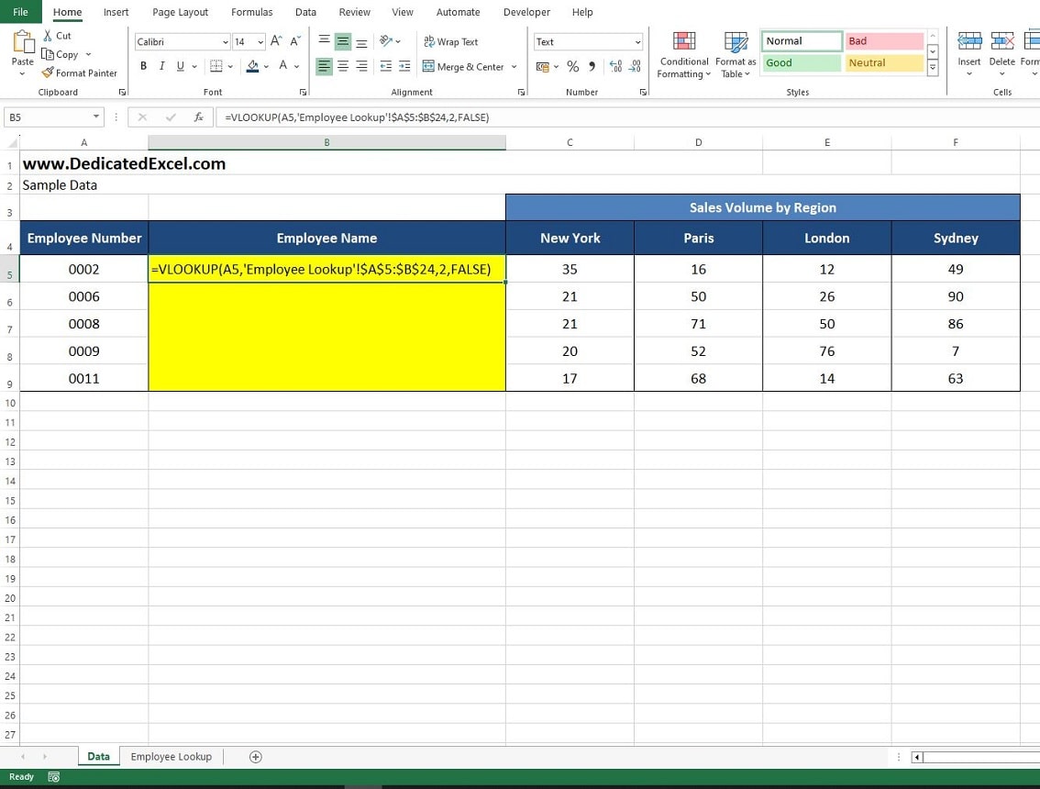Screen dimensions: 1040x789
Task: Enable italic formatting
Action: [x=161, y=66]
